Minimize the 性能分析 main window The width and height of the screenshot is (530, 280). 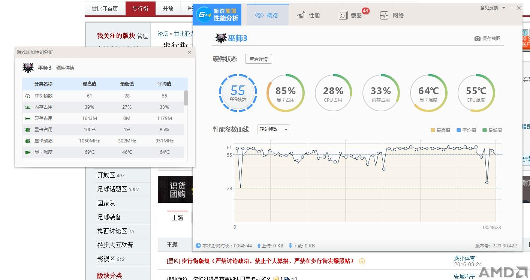pyautogui.click(x=511, y=7)
